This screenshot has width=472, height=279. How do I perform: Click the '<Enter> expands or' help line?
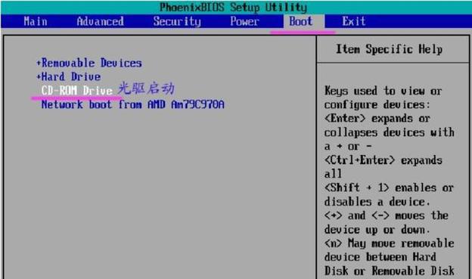click(x=377, y=118)
